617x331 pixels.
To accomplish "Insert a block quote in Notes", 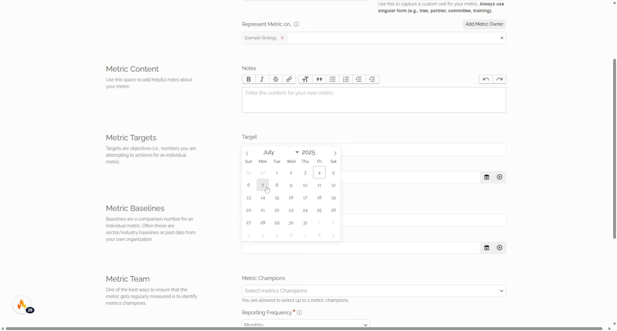I will coord(319,79).
